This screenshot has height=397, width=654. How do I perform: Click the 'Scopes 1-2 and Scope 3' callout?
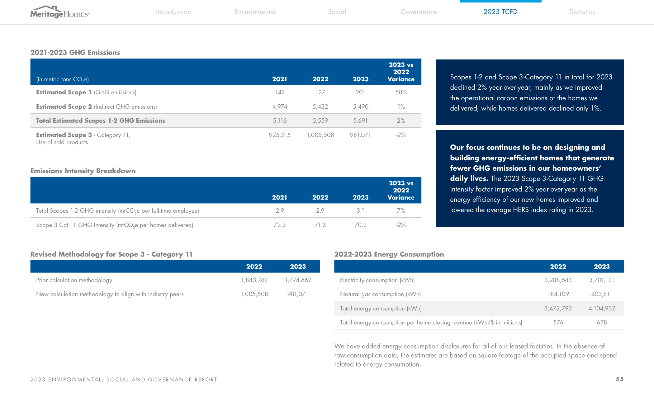click(x=529, y=92)
